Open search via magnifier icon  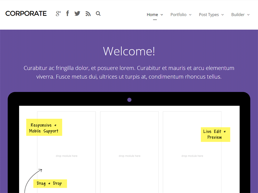click(98, 13)
